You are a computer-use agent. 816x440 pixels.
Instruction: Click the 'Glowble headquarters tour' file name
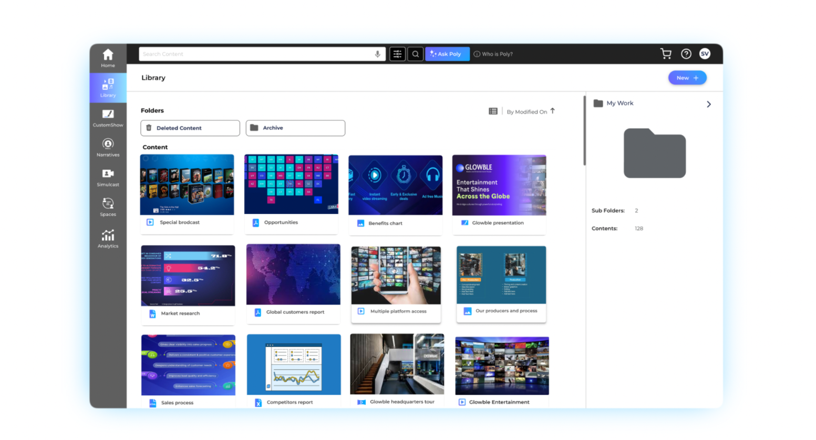402,402
